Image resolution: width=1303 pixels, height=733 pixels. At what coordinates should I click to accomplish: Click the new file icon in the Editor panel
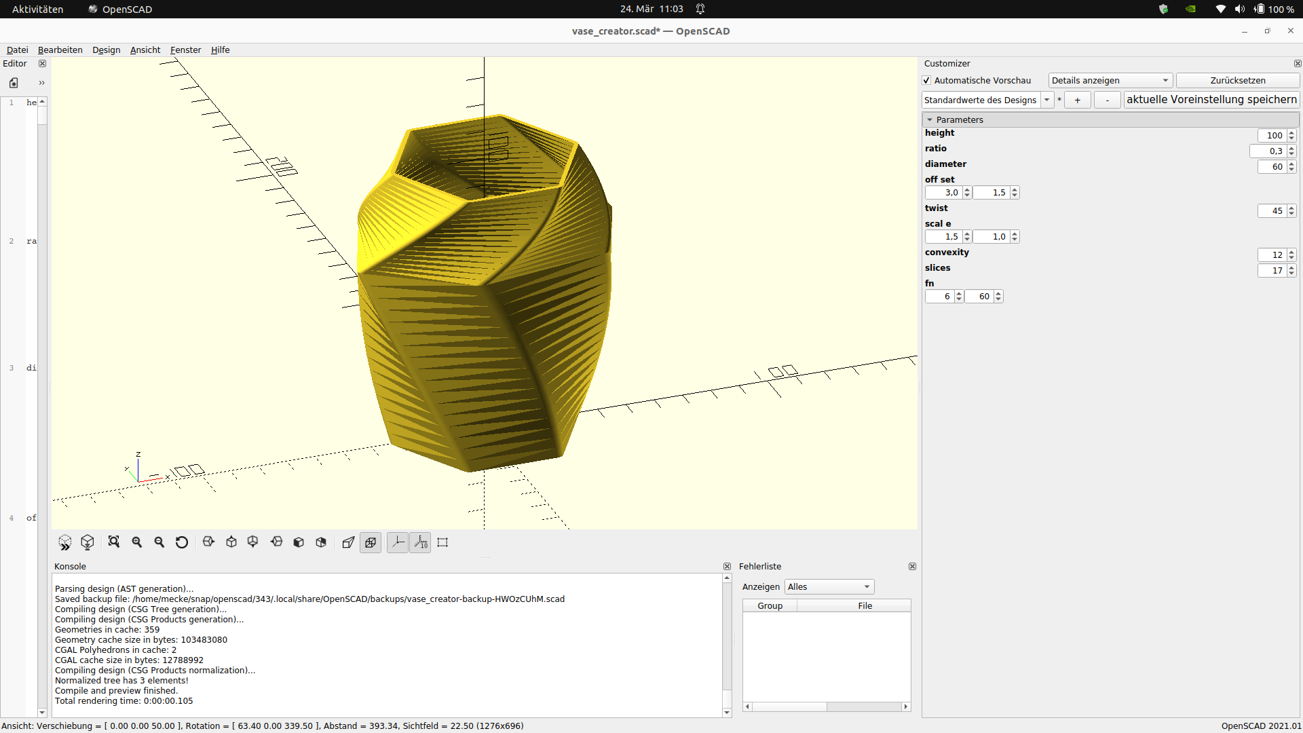click(x=14, y=82)
